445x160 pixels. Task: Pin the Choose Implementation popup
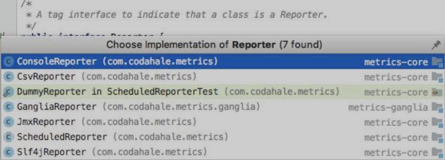[436, 45]
